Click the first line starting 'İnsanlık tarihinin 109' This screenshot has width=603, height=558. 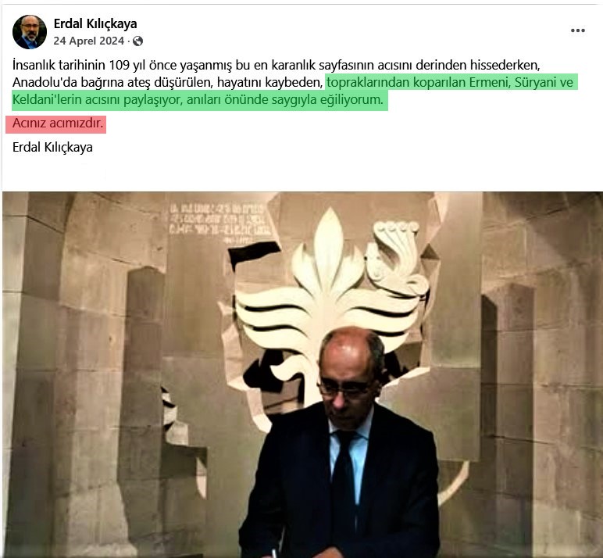click(x=277, y=65)
